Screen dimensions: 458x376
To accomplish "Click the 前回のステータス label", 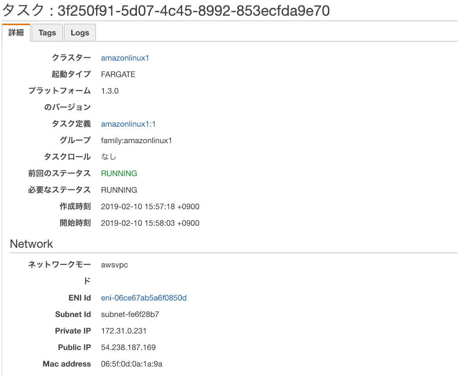I will [59, 173].
